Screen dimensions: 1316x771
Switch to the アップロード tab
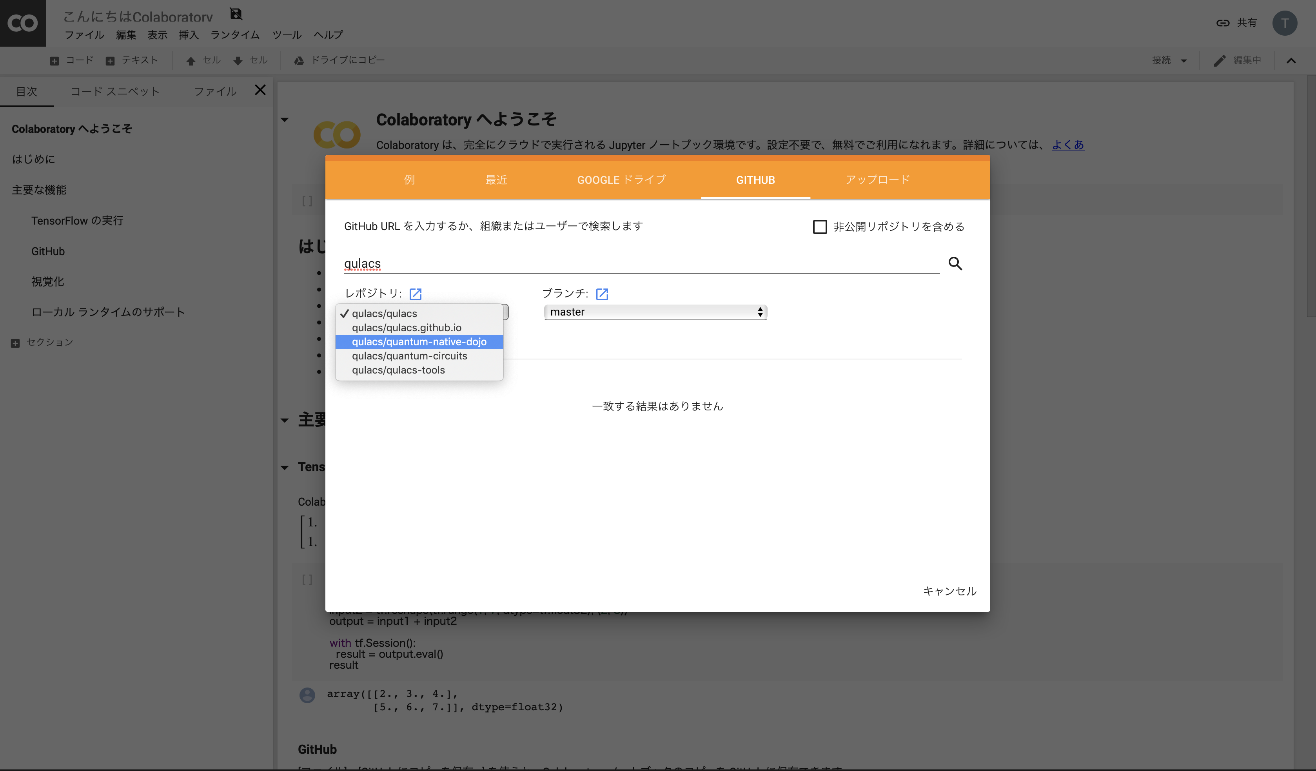tap(877, 180)
